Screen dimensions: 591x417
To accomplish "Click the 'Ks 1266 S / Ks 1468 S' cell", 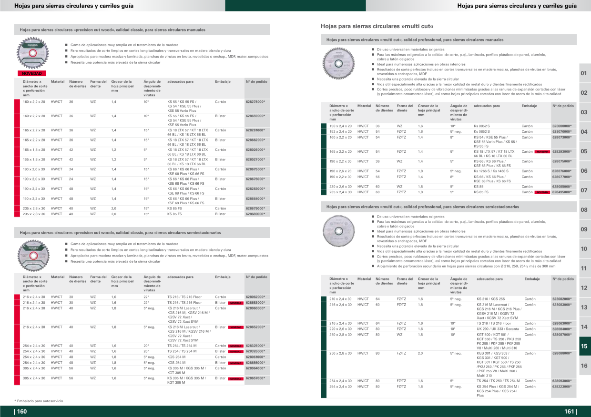I will pyautogui.click(x=491, y=171).
